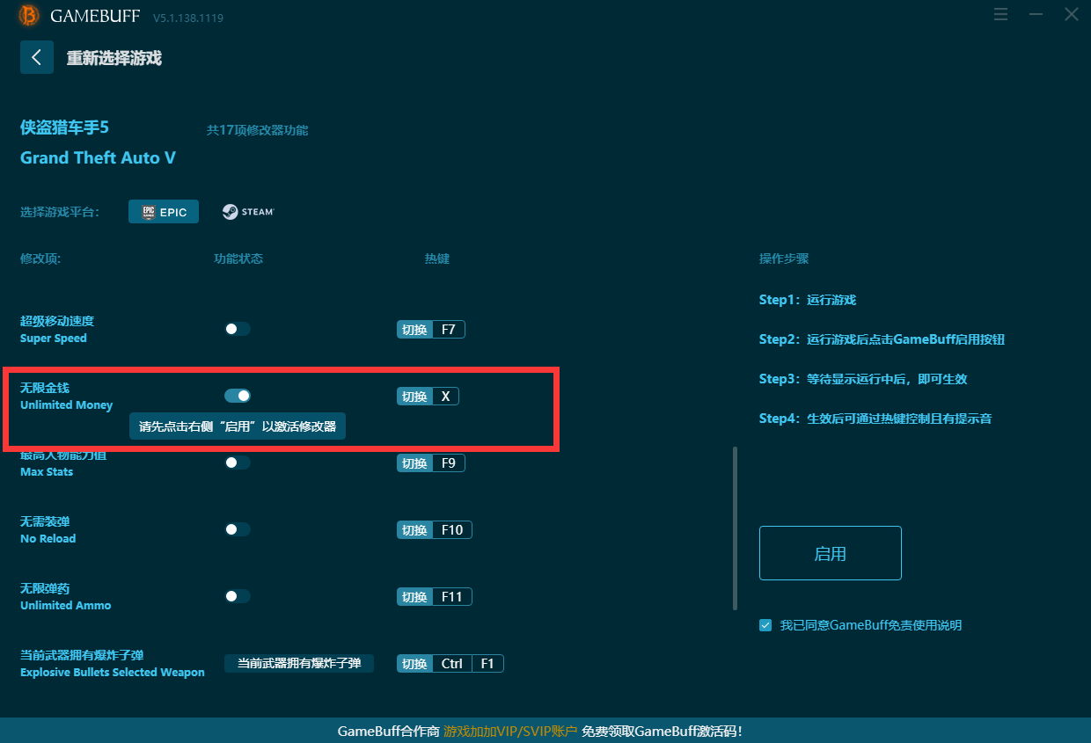
Task: Click the Grand Theft Auto V title
Action: tap(98, 158)
